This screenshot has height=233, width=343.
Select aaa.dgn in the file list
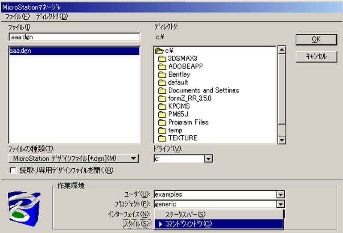tap(74, 51)
